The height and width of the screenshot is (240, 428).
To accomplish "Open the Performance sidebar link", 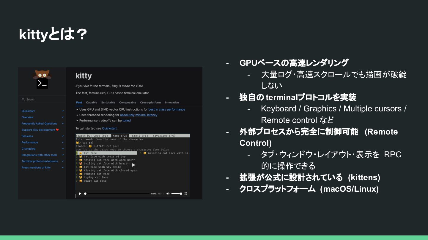I will 30,143.
